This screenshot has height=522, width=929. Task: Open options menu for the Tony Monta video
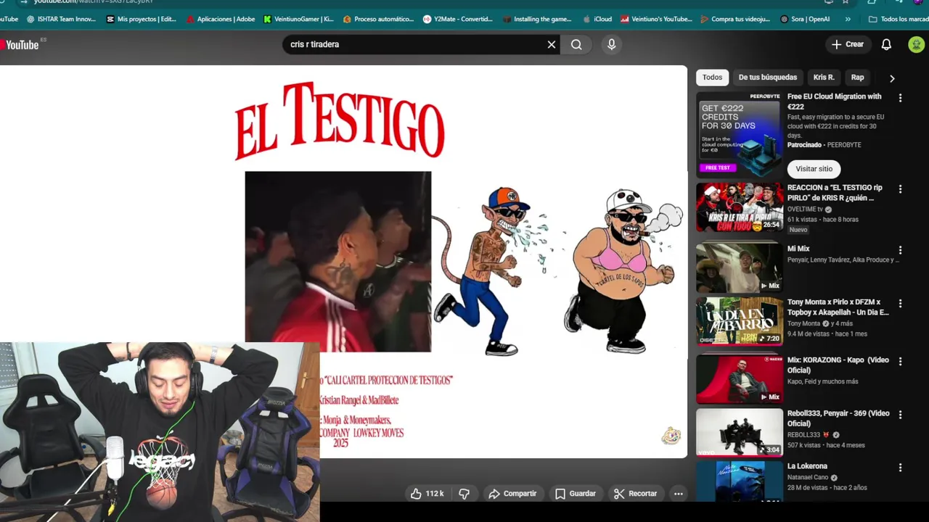[x=900, y=304]
